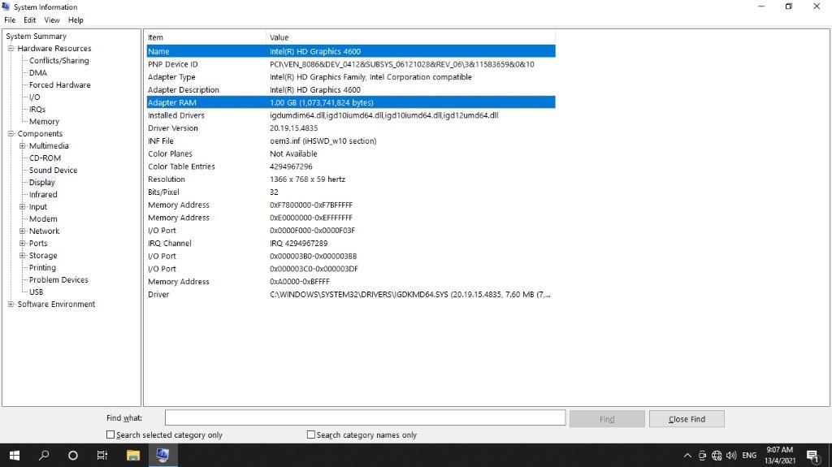Show hidden tray icons chevron
The width and height of the screenshot is (832, 467).
pyautogui.click(x=687, y=456)
